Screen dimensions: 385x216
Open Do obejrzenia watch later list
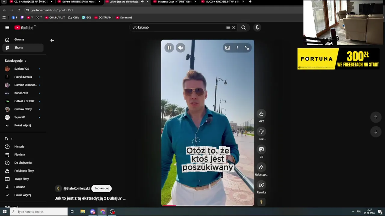(x=23, y=163)
